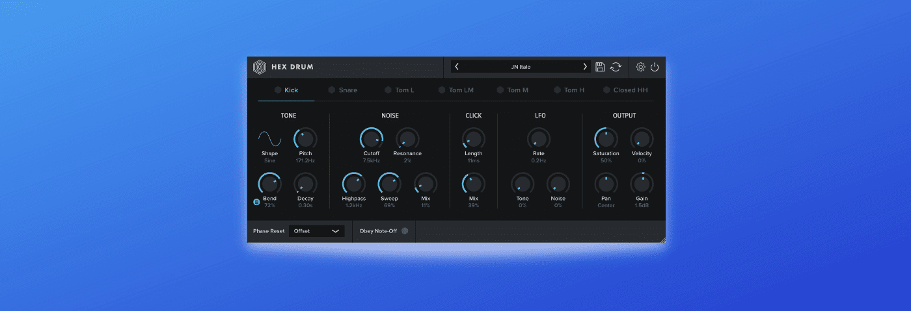The width and height of the screenshot is (911, 311).
Task: Switch to the Closed HH tab
Action: tap(626, 90)
